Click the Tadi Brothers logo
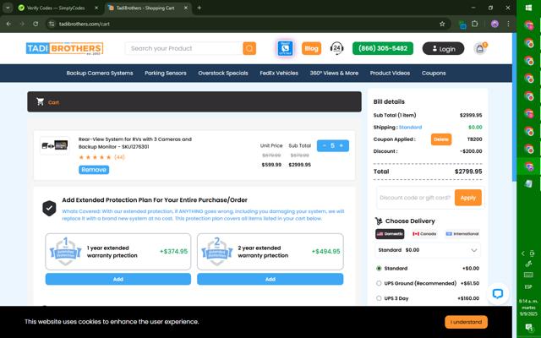541x338 pixels. click(64, 49)
